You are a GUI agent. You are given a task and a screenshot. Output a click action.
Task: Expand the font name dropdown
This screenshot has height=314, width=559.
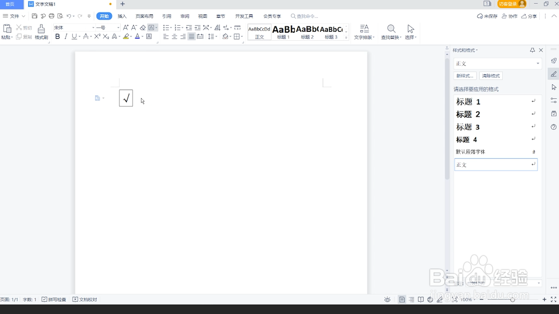(x=93, y=28)
